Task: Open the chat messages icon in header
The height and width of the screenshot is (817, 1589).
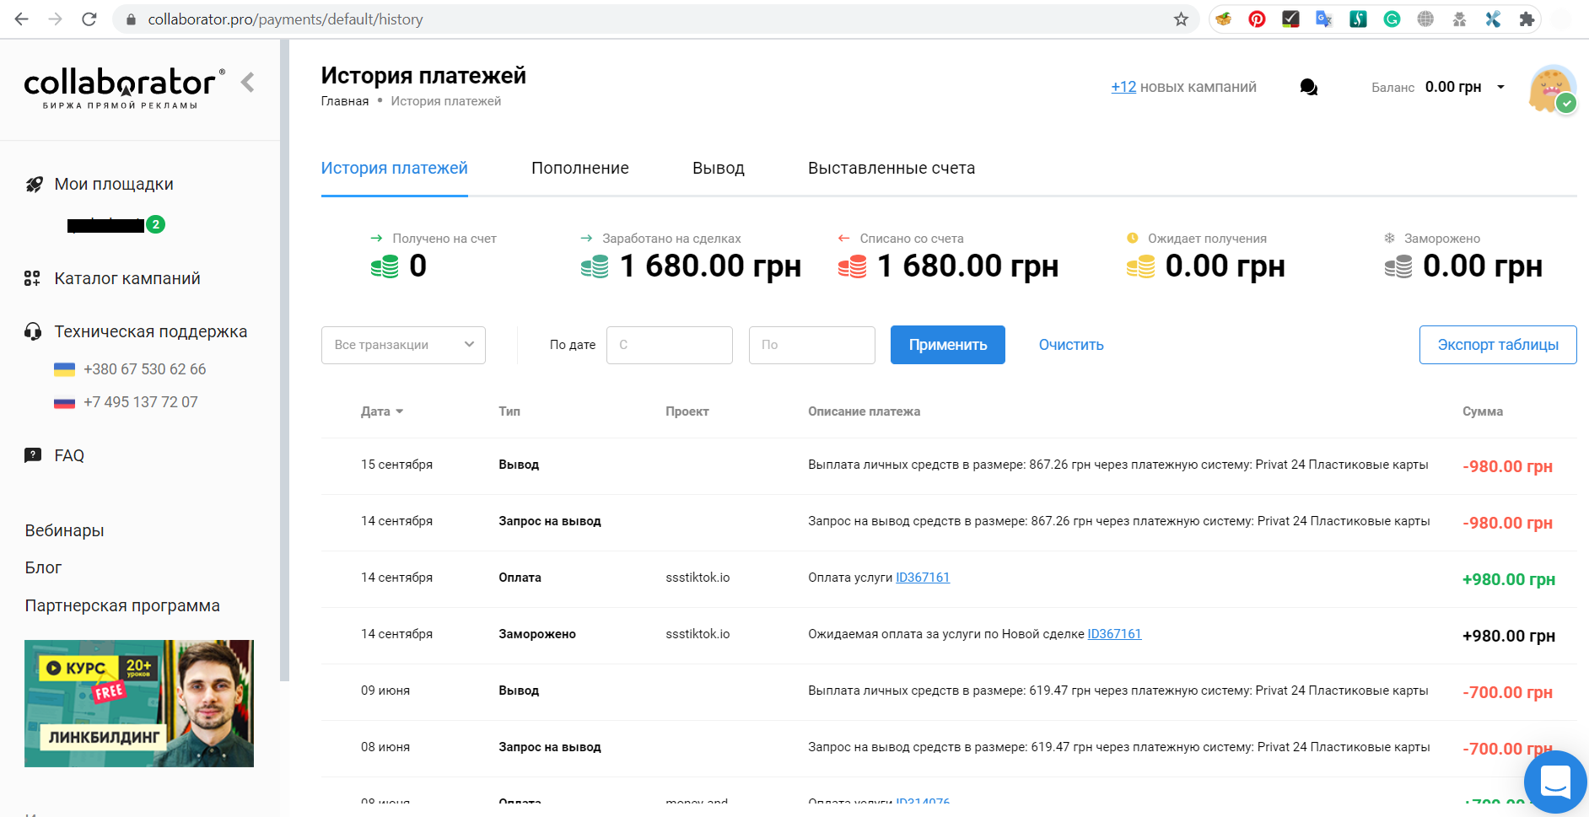Action: [x=1308, y=88]
